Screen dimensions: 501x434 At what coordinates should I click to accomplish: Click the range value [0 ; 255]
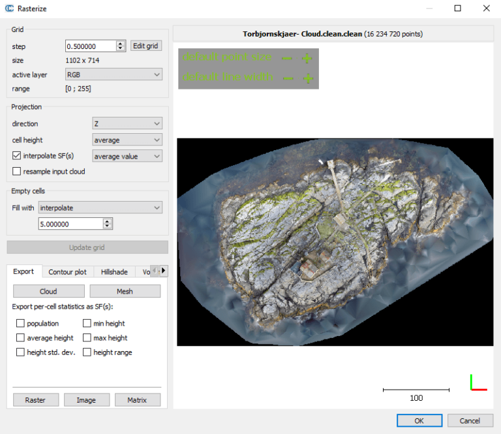pos(78,89)
